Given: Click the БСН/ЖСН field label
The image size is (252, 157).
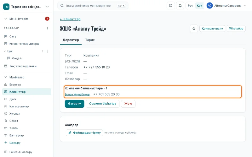Looking at the screenshot, I should click(x=72, y=61).
